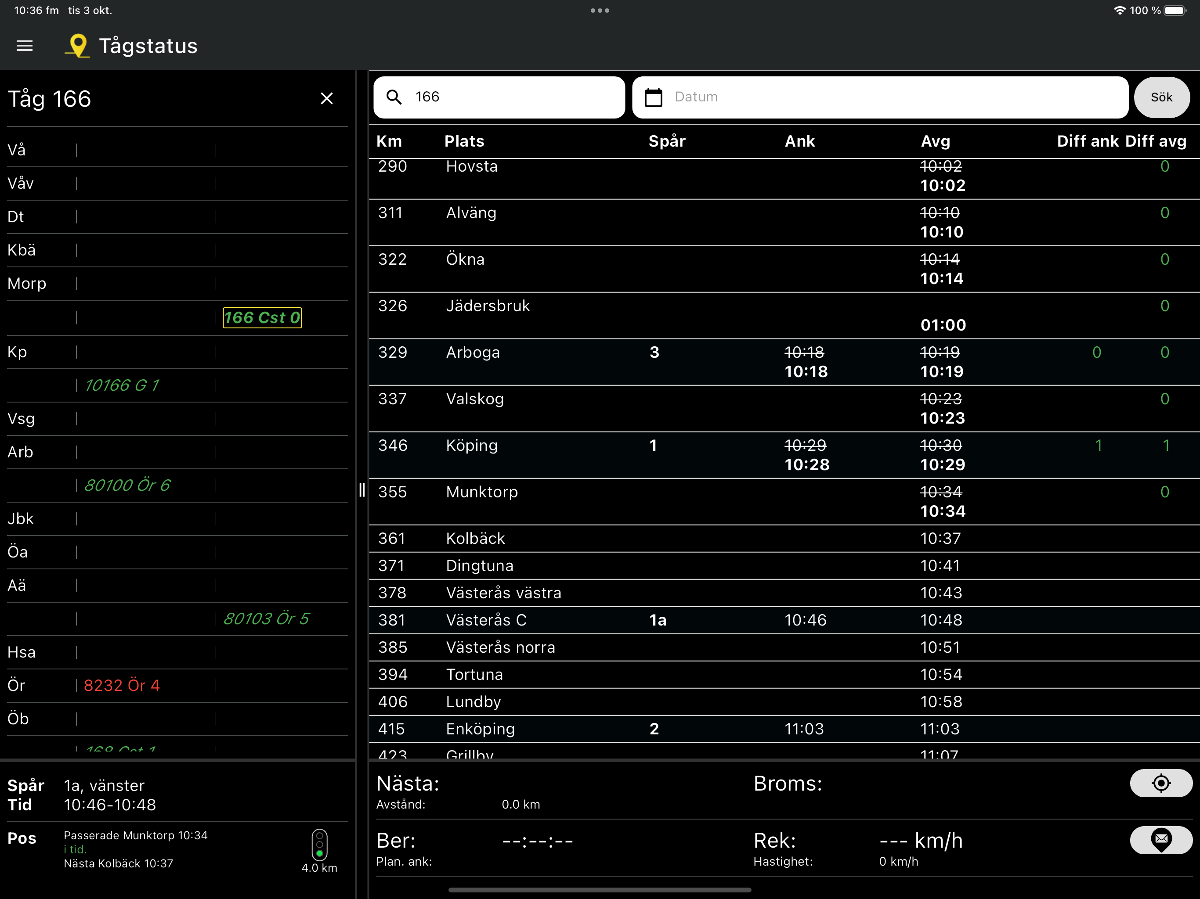Close the Tåg 166 panel
The width and height of the screenshot is (1200, 899).
click(x=327, y=99)
